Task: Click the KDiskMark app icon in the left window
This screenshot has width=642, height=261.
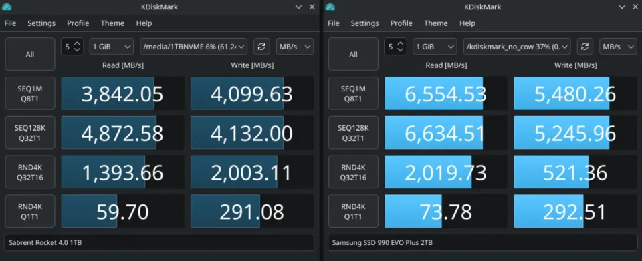Action: 7,7
